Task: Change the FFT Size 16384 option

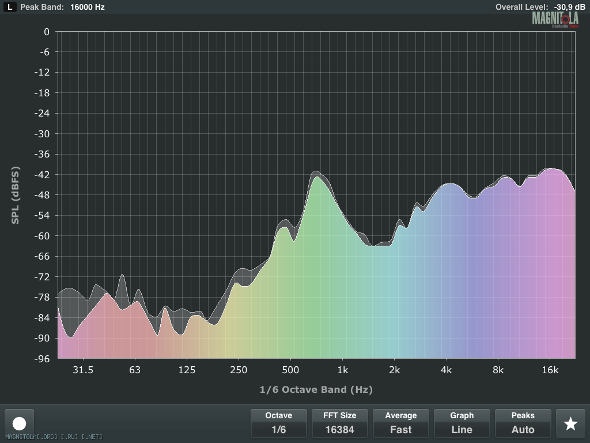Action: pos(340,423)
